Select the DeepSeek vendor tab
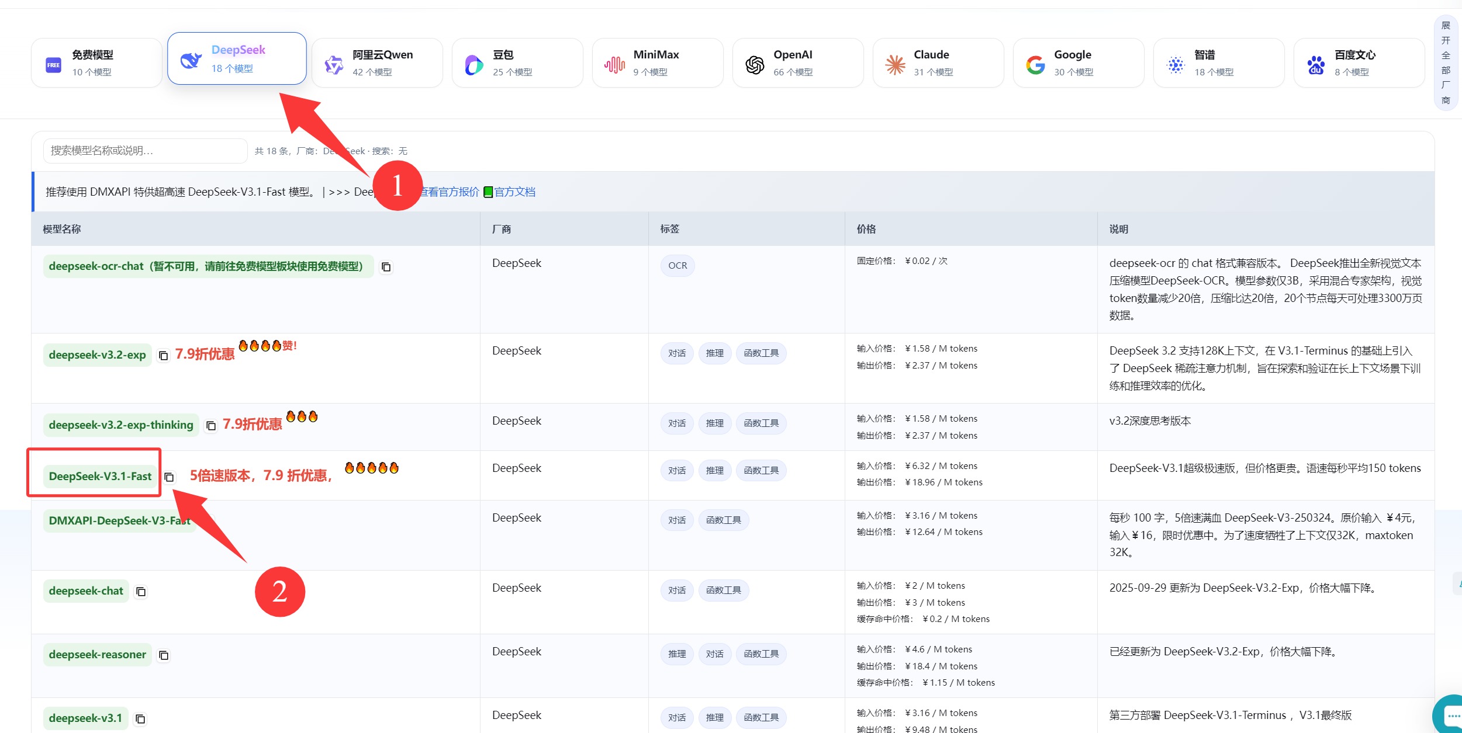The width and height of the screenshot is (1462, 733). [237, 58]
